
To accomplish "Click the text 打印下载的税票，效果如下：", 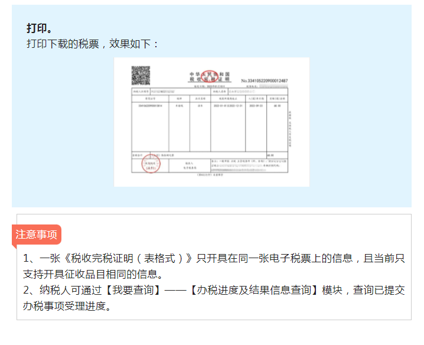I will click(x=92, y=44).
